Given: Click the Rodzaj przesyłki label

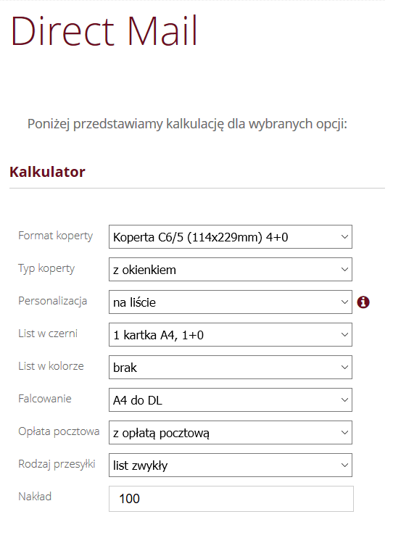Looking at the screenshot, I should (57, 465).
